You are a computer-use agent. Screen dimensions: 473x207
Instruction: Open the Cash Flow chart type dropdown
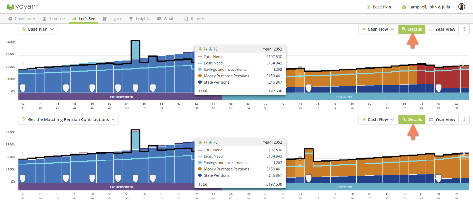point(378,29)
